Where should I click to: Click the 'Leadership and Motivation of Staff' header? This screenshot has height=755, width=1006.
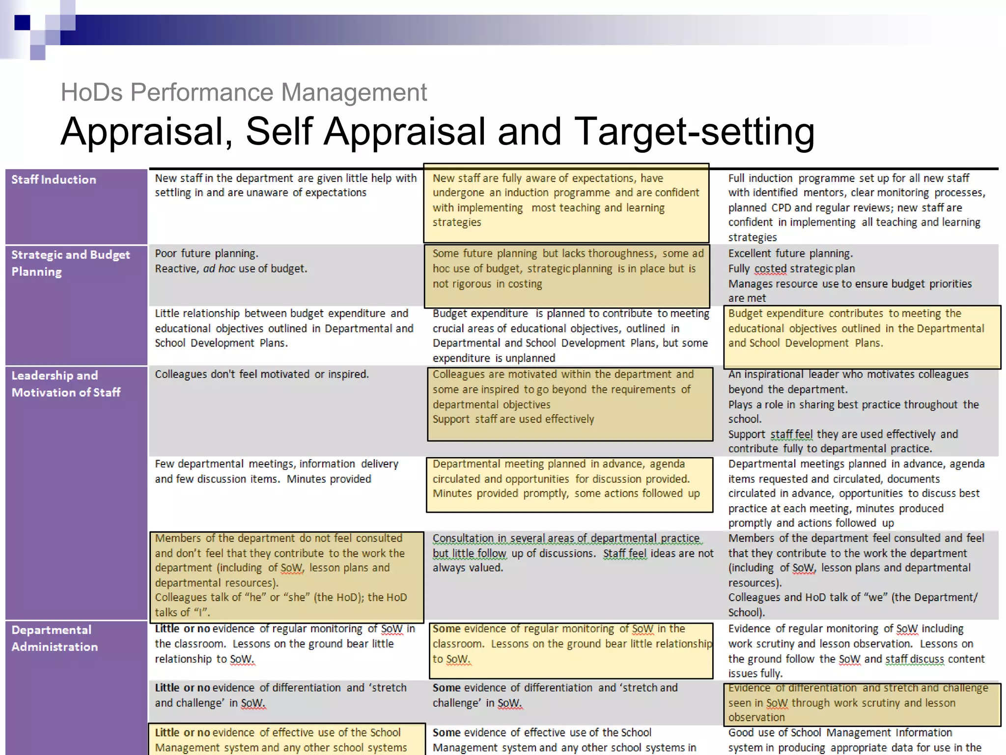tap(76, 493)
